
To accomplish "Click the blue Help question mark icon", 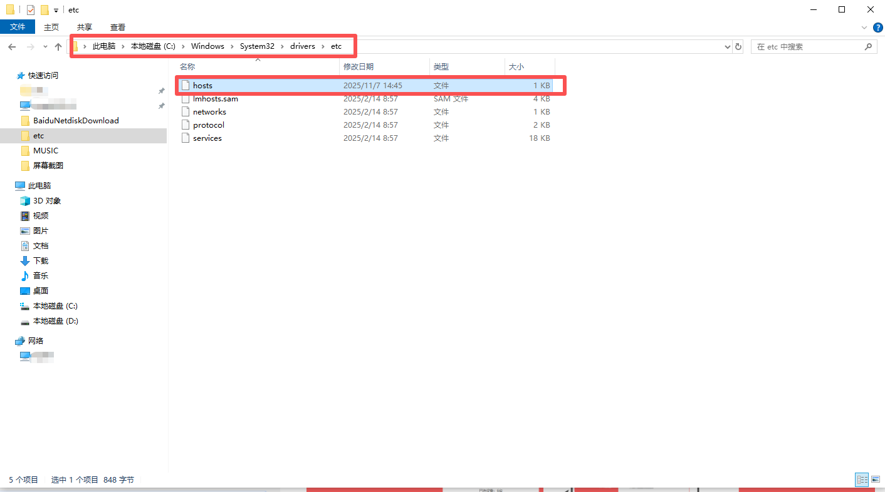I will [878, 28].
